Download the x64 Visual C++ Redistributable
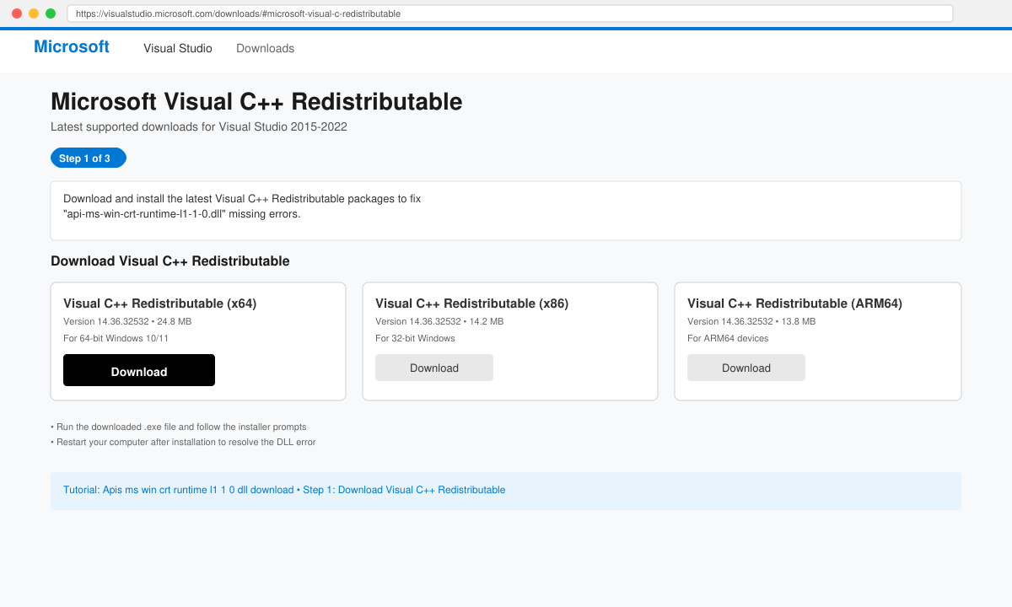The height and width of the screenshot is (607, 1012). pos(139,370)
